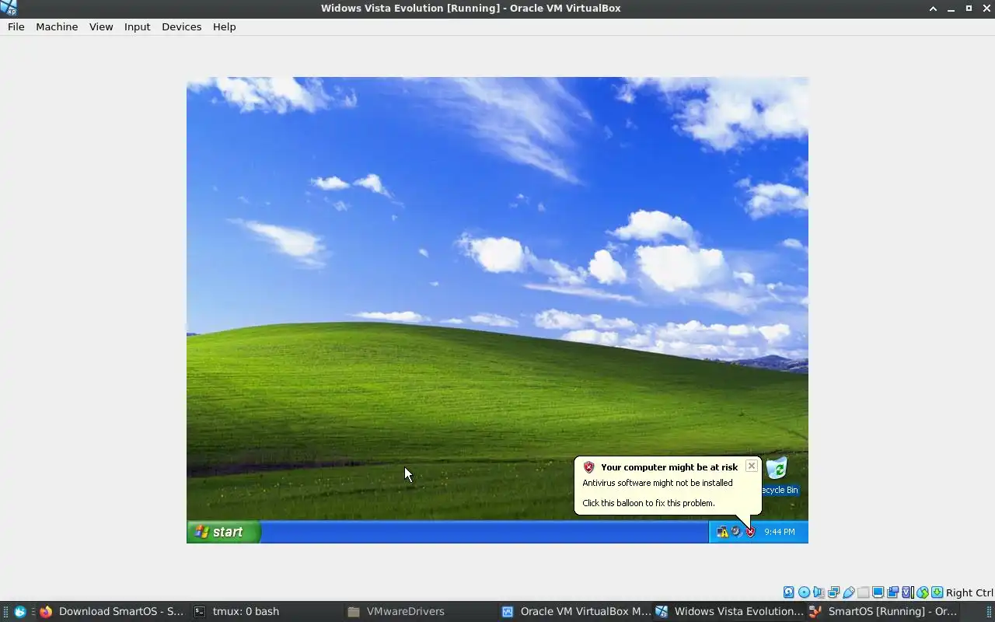Click the 'Antivirus software might not be installed' text

658,483
